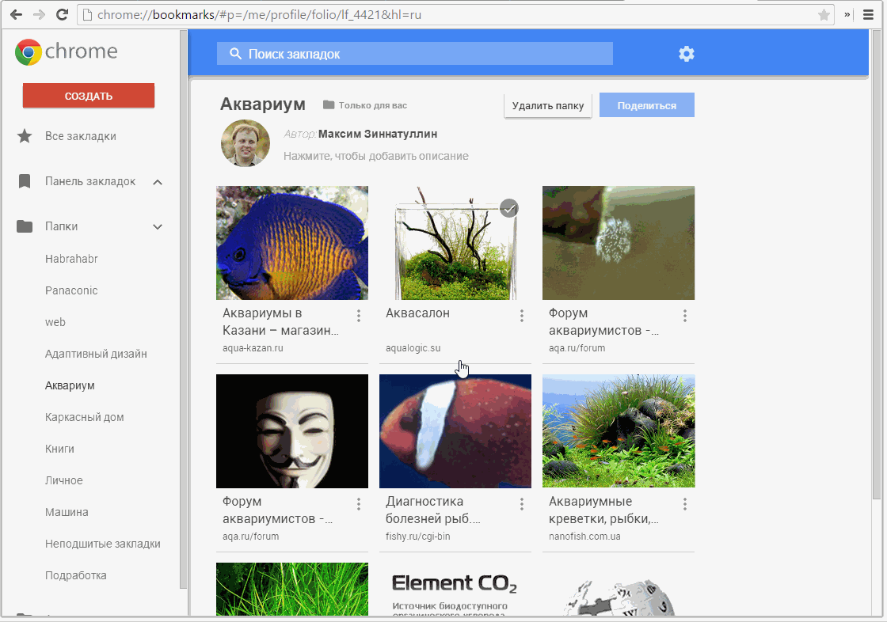Image resolution: width=887 pixels, height=622 pixels.
Task: Toggle the selection checkmark on Аквасалон thumbnail
Action: [x=509, y=208]
